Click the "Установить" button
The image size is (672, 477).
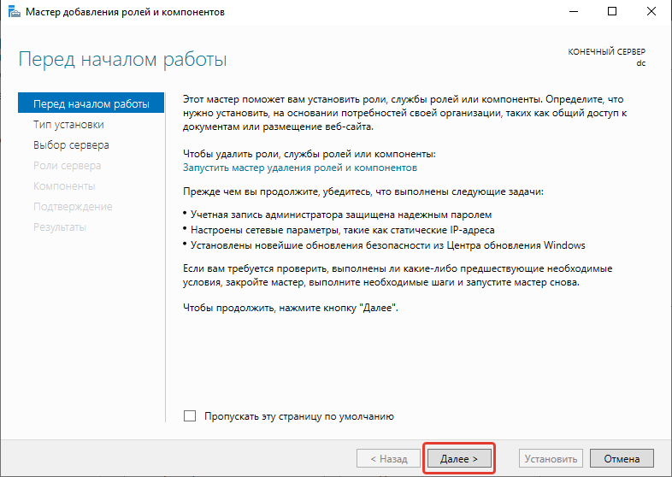coord(551,458)
